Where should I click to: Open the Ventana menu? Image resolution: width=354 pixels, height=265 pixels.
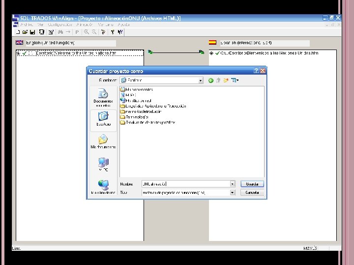[106, 25]
